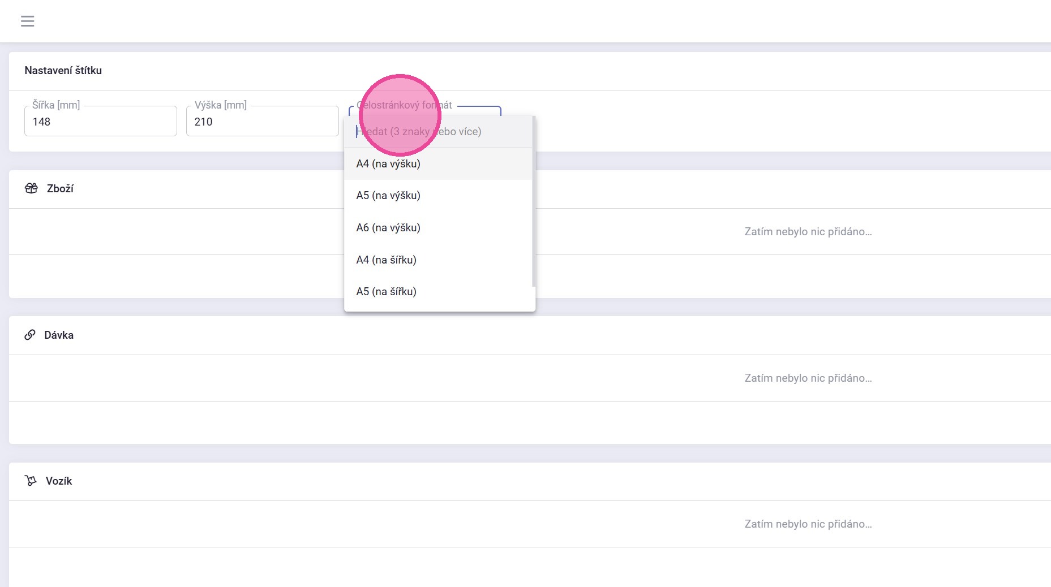The height and width of the screenshot is (587, 1051).
Task: Focus the Výška [mm] input field
Action: 262,122
